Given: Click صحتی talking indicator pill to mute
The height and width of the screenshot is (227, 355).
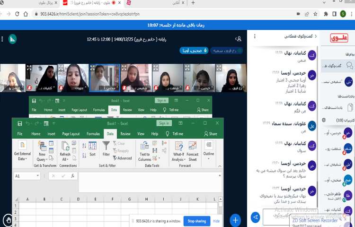Looking at the screenshot, I should coord(194,51).
